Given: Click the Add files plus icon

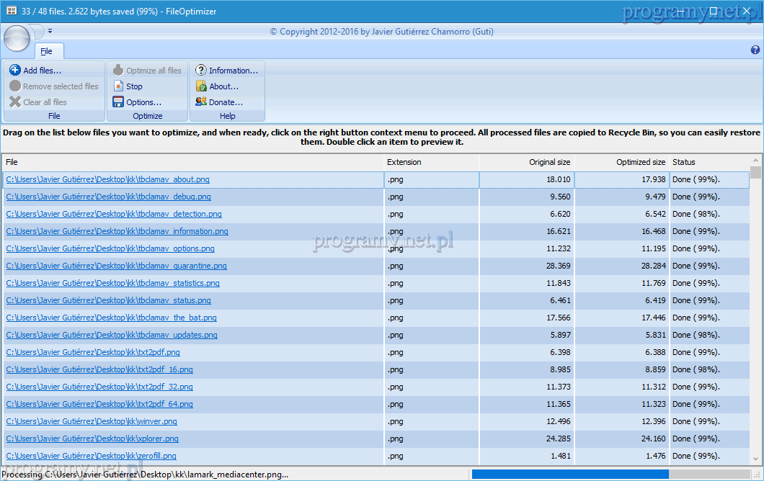Looking at the screenshot, I should coord(14,71).
